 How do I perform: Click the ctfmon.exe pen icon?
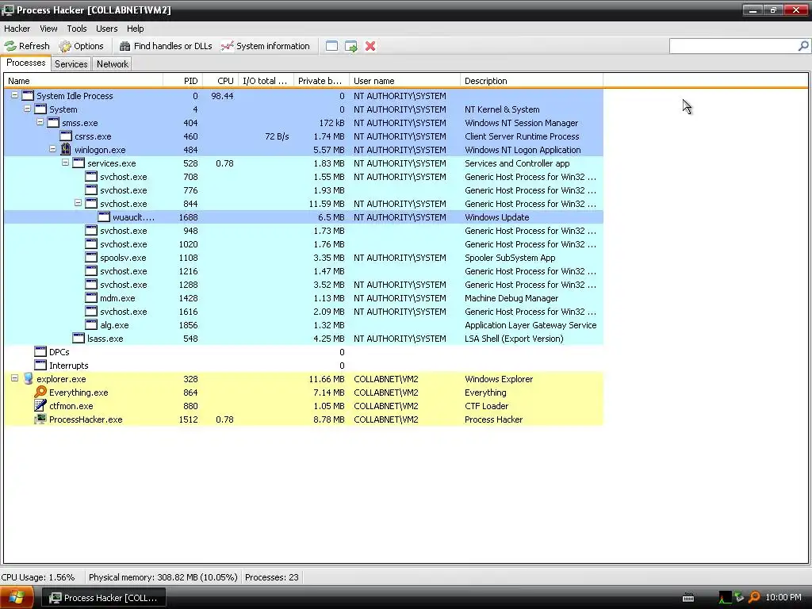coord(40,405)
